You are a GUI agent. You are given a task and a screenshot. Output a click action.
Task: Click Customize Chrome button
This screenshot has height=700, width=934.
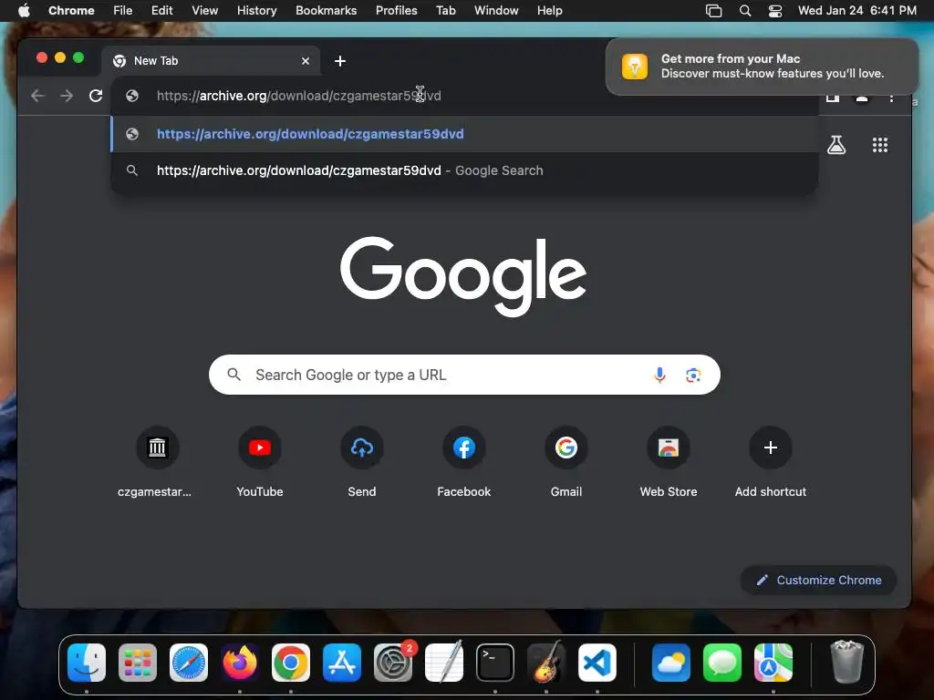[x=818, y=580]
